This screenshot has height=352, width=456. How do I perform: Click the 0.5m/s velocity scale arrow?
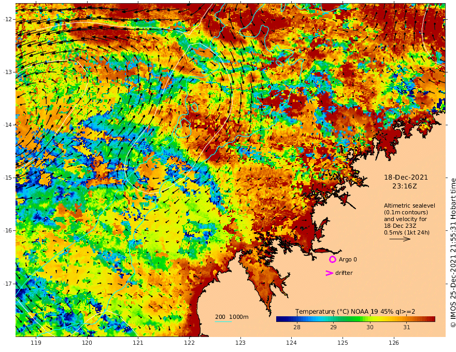[400, 239]
